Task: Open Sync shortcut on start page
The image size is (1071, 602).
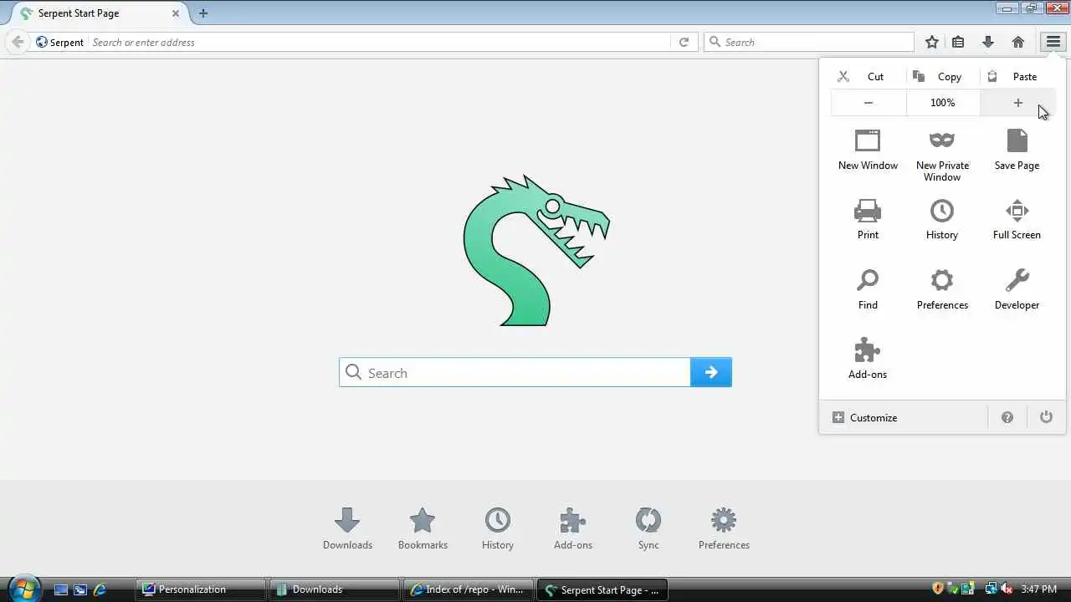Action: pos(648,528)
